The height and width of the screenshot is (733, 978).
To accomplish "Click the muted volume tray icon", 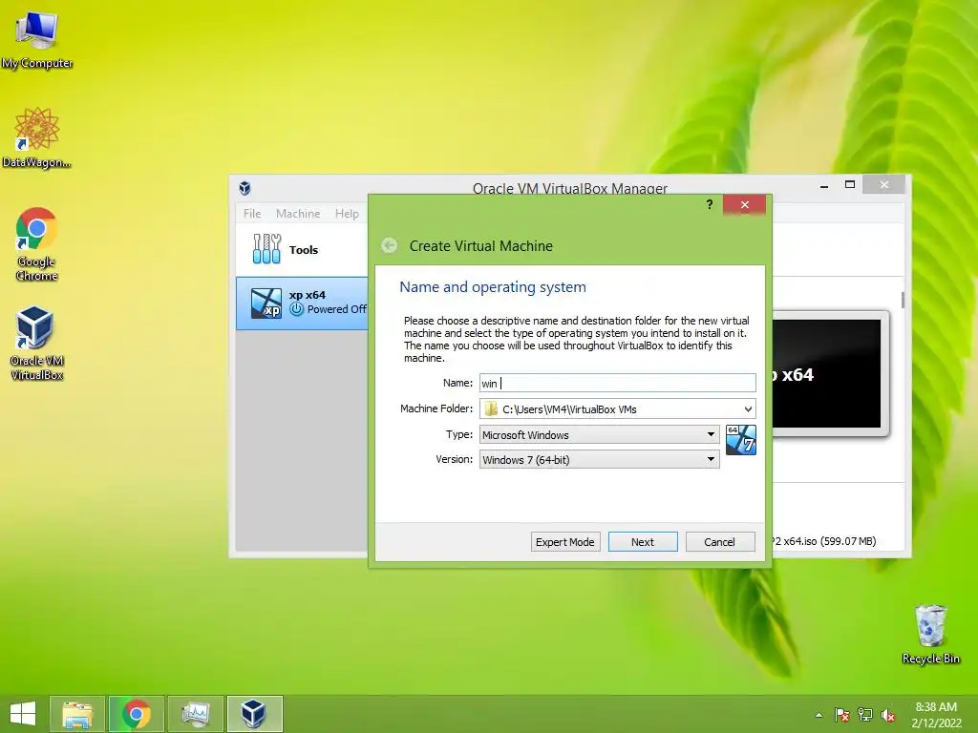I will coord(888,715).
